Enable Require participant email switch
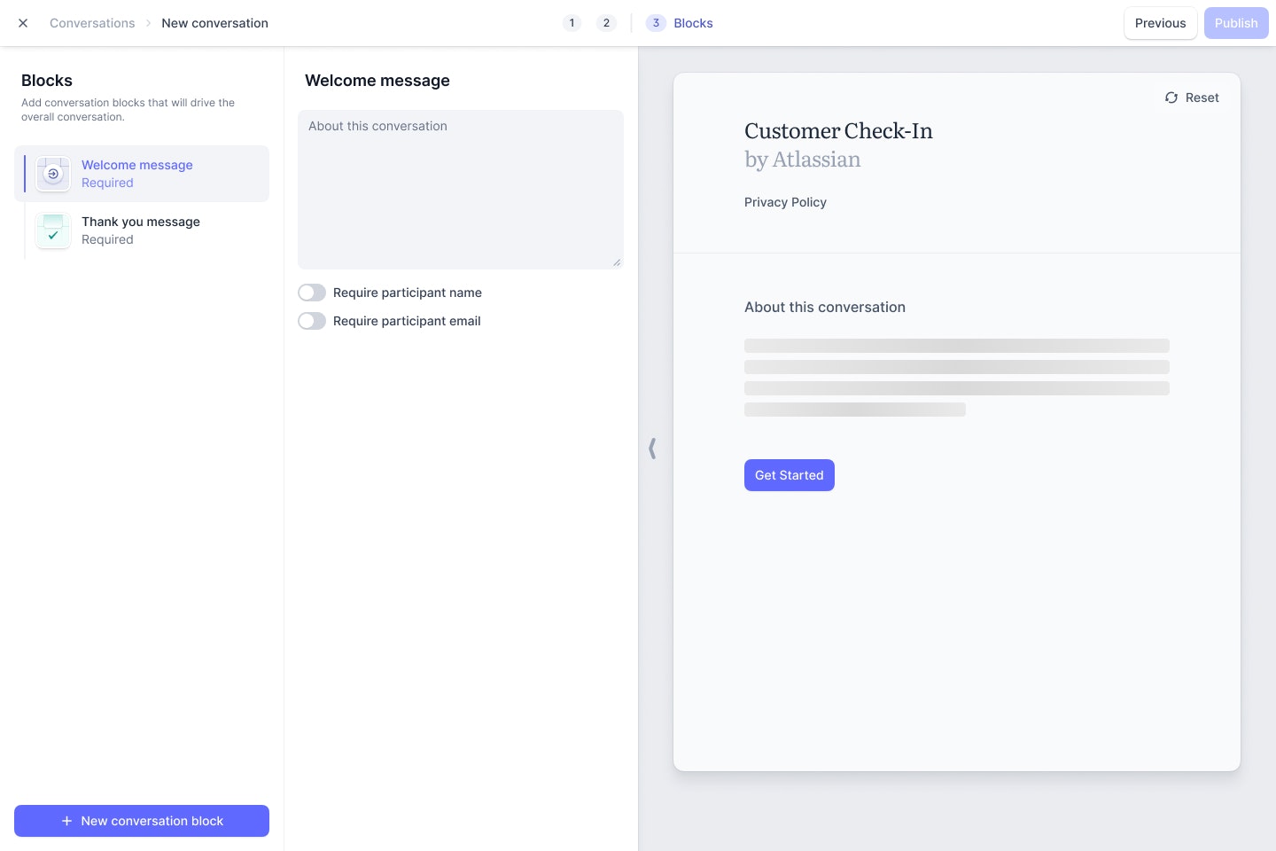Screen dimensions: 1276x851 (312, 321)
